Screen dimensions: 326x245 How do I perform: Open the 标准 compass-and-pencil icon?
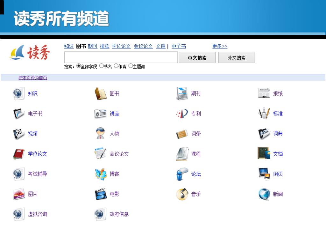(264, 113)
